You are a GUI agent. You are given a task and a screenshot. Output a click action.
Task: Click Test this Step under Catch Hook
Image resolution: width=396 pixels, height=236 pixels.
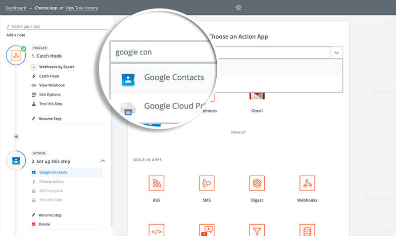(51, 104)
